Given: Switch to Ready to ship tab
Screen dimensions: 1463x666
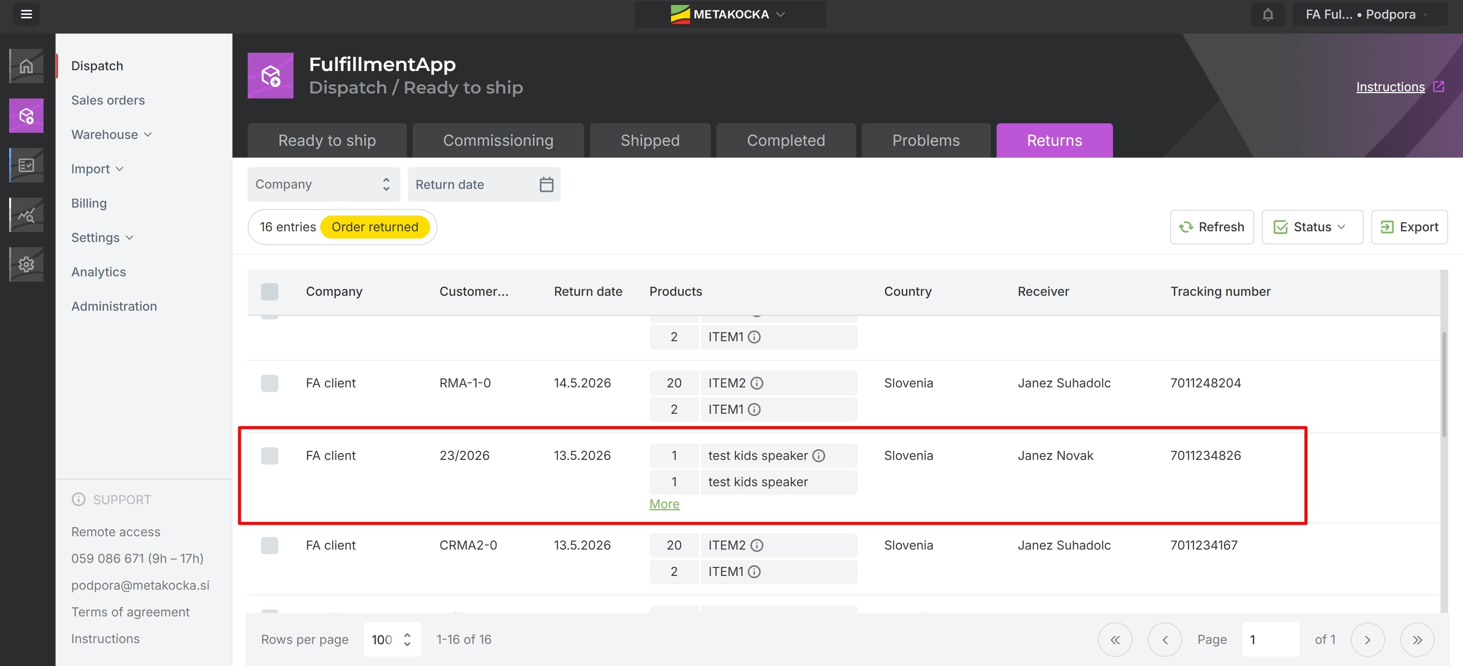Looking at the screenshot, I should [327, 140].
